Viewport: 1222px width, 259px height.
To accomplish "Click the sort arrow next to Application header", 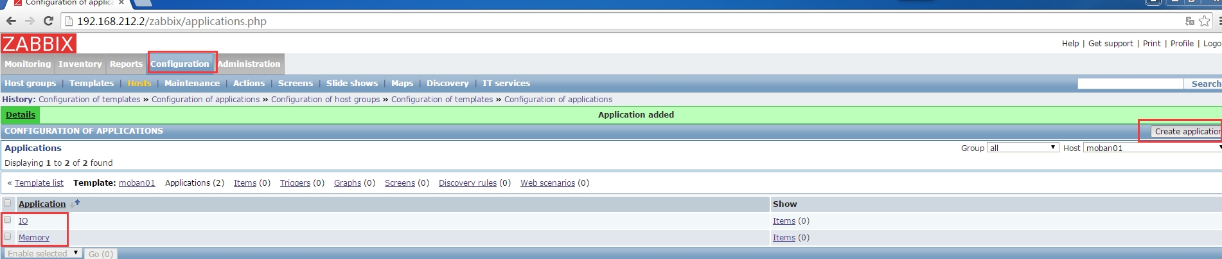I will click(76, 203).
